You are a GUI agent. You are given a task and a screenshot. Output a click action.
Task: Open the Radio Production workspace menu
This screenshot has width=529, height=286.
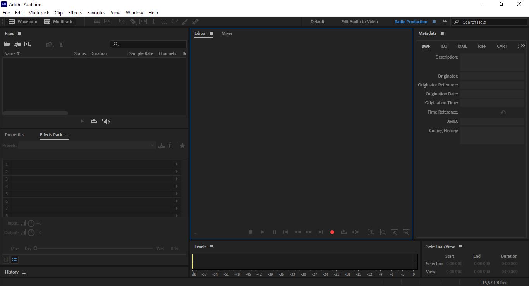click(434, 22)
